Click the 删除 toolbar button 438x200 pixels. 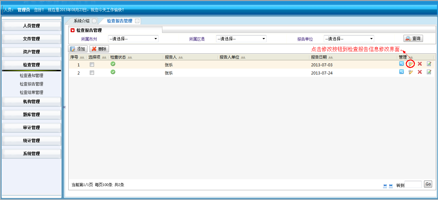click(99, 49)
